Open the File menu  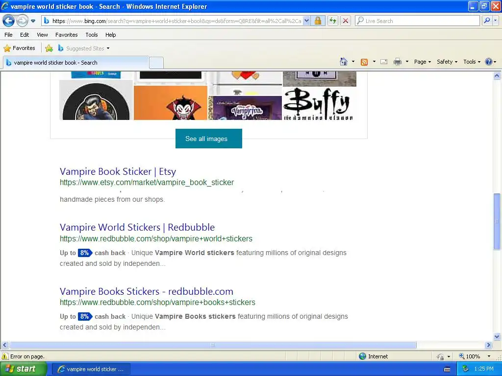pos(9,35)
